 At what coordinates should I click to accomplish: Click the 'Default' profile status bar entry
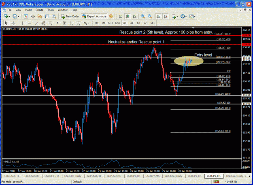(77, 182)
